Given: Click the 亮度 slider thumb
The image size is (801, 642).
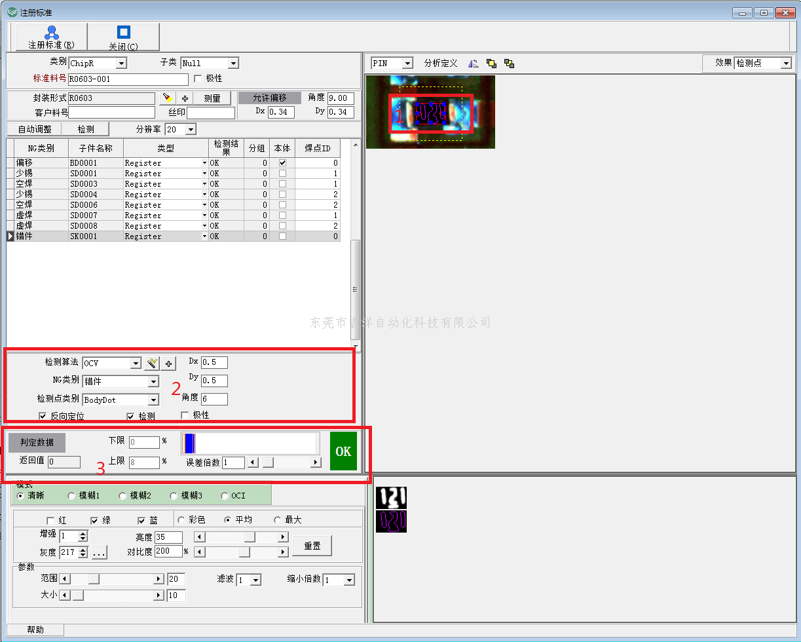Looking at the screenshot, I should (250, 537).
